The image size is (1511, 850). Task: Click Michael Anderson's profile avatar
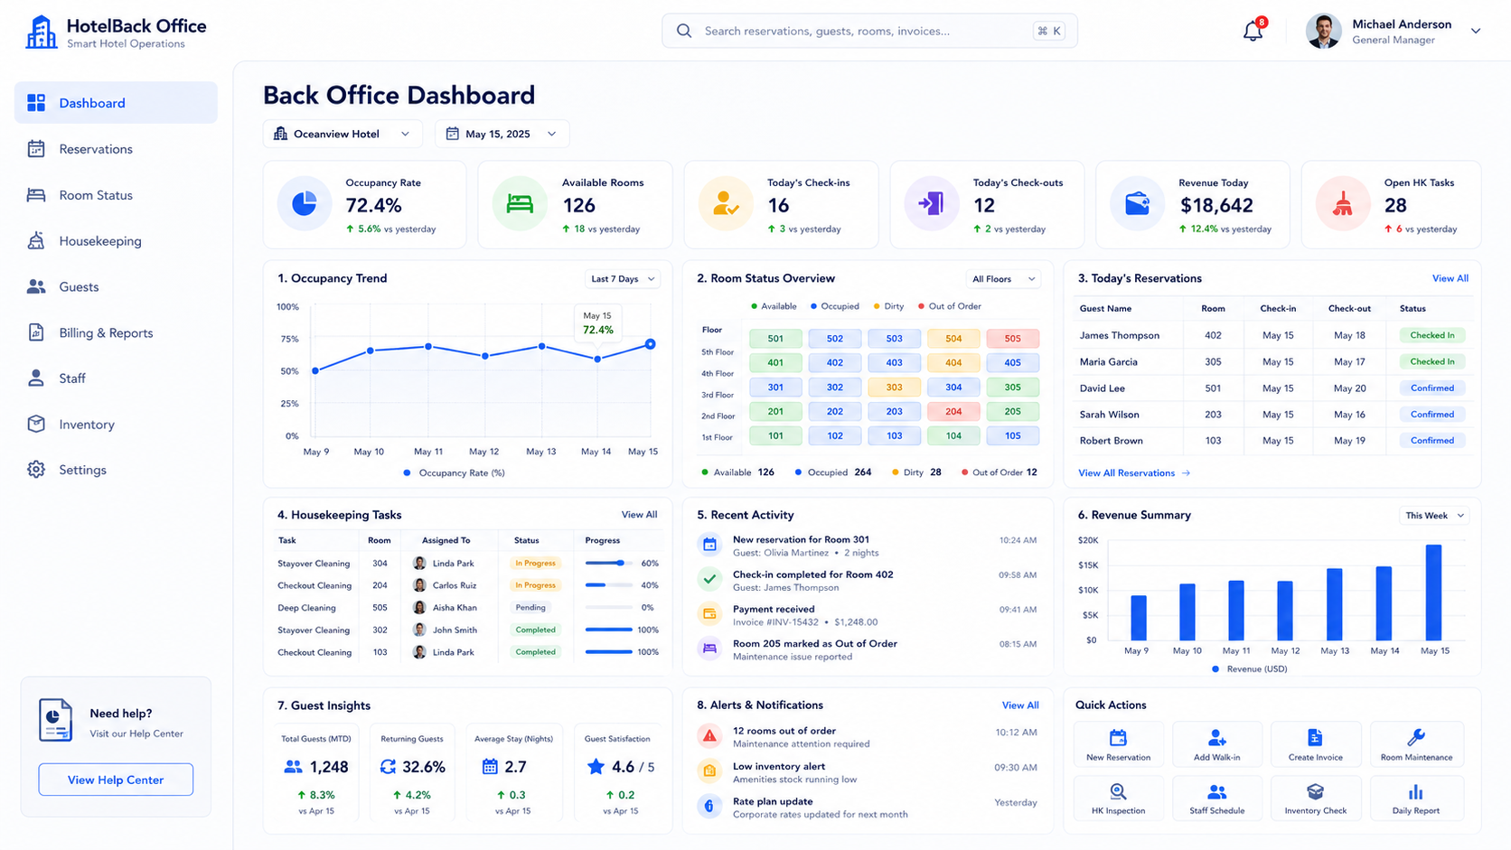1323,32
